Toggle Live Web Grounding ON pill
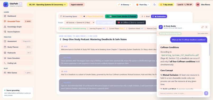 170,34
